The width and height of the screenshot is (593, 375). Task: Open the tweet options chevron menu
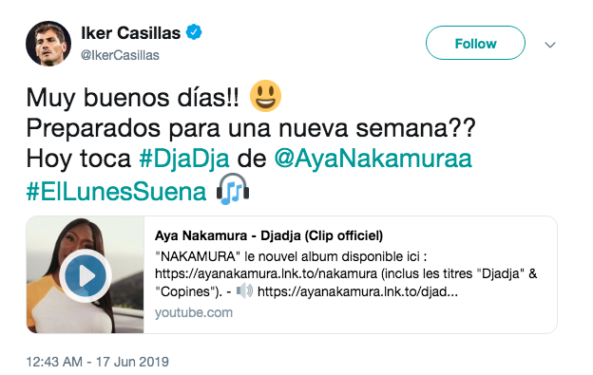pos(550,45)
